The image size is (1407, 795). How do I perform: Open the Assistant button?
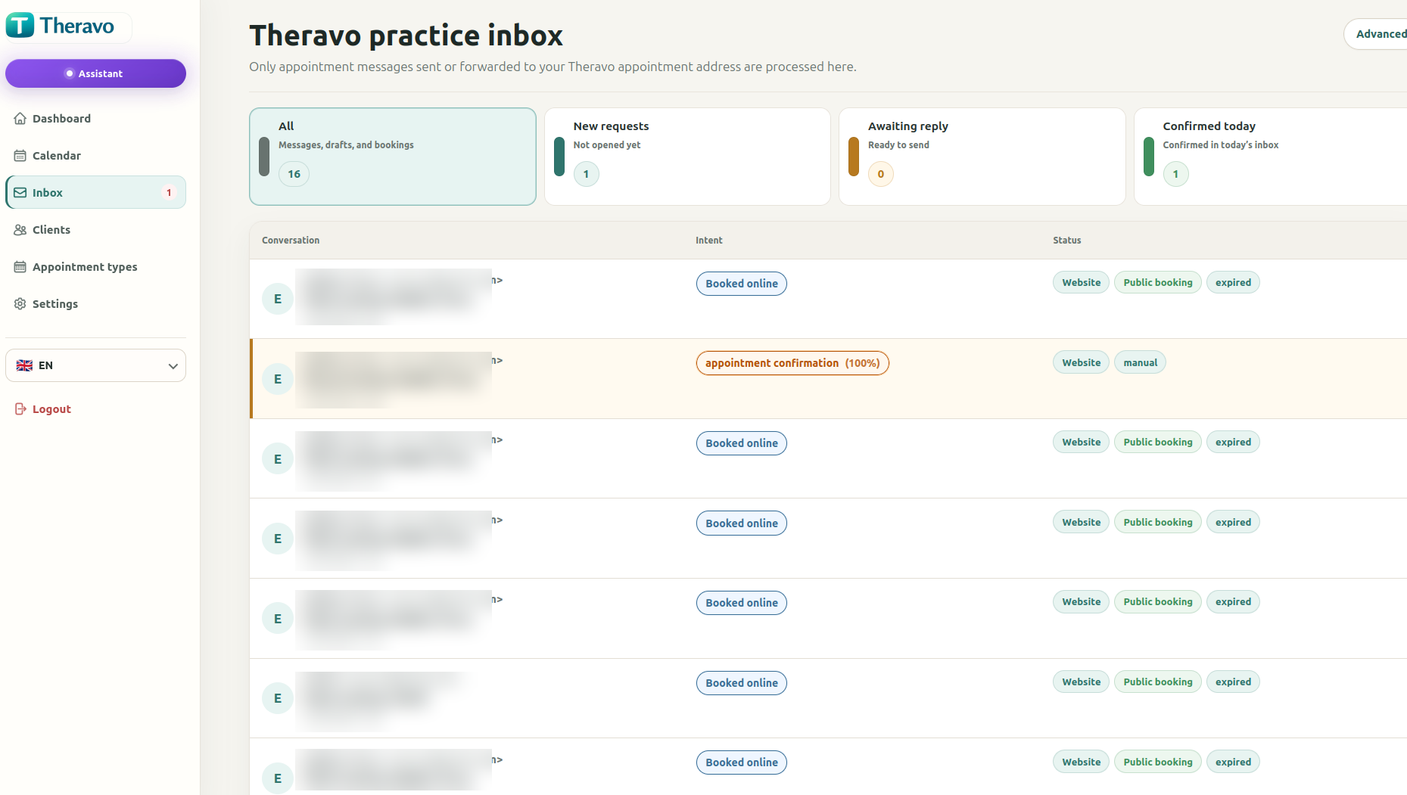click(95, 73)
